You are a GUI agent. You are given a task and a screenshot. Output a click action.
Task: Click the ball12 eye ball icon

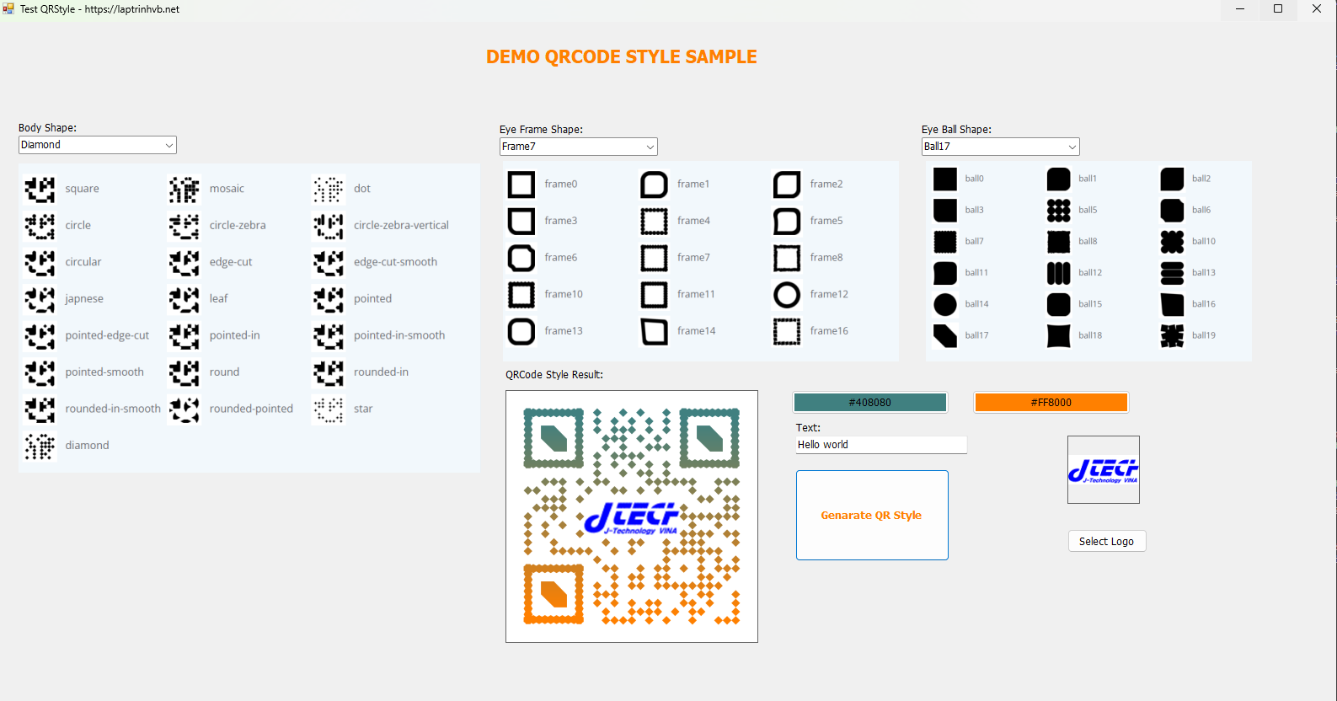coord(1059,273)
